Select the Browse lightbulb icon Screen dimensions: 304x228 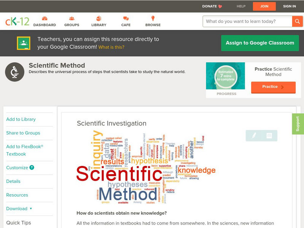(152, 18)
